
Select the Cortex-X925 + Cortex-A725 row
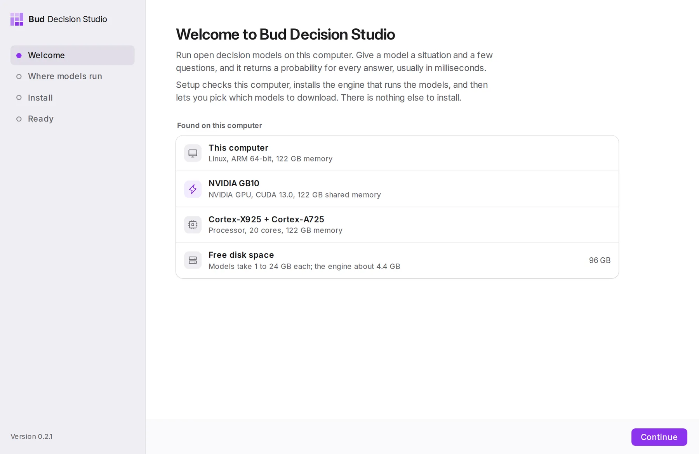click(397, 225)
